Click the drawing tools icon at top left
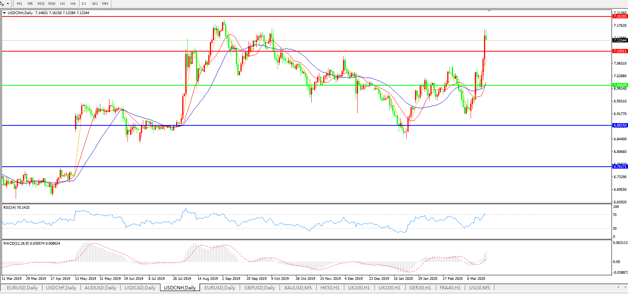 coord(2,3)
